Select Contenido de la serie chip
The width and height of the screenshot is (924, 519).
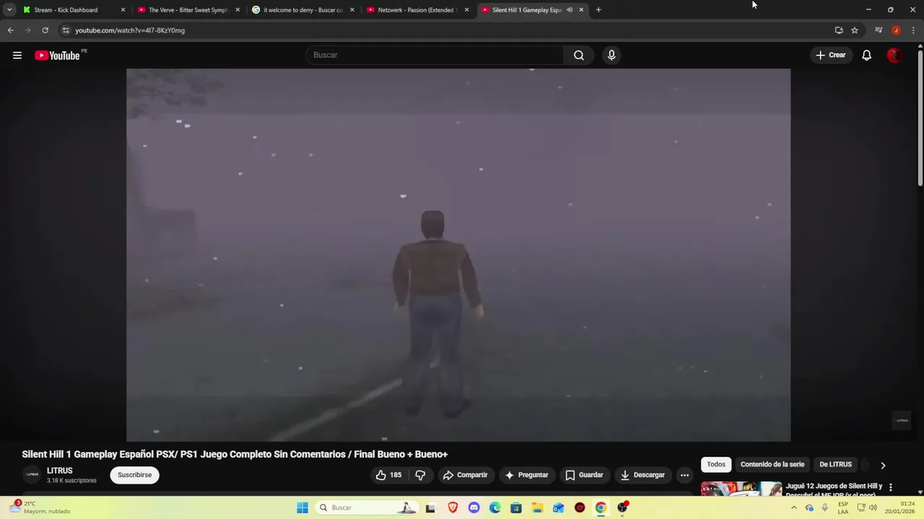(x=772, y=464)
